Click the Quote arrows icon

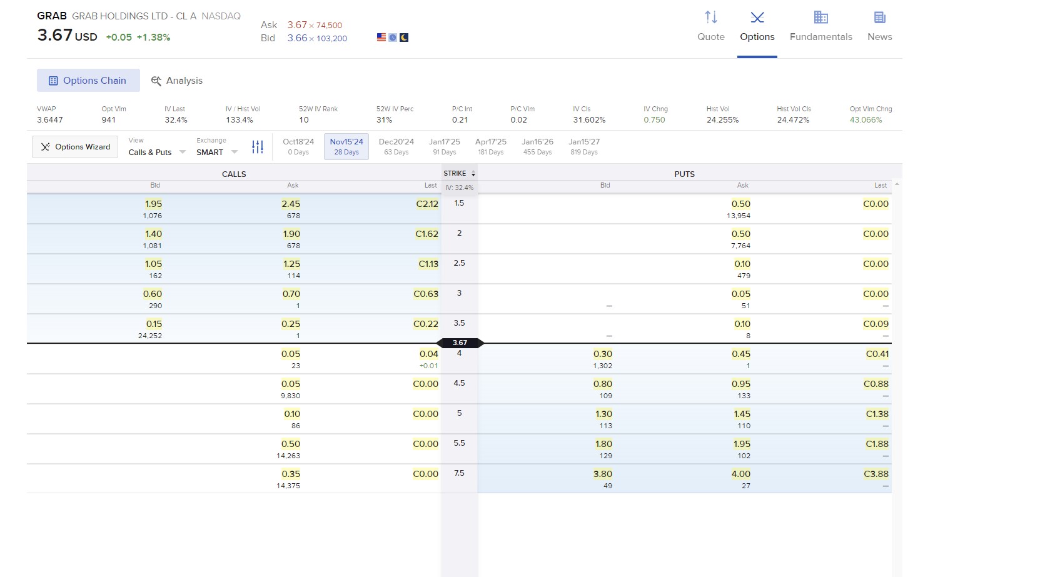711,17
